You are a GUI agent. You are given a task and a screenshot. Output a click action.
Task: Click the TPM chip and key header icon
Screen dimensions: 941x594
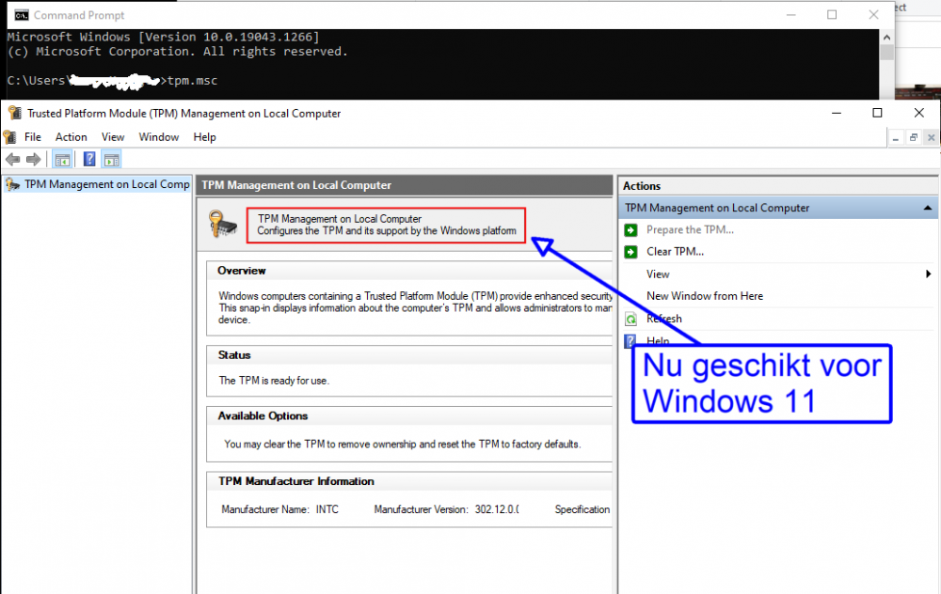[225, 225]
